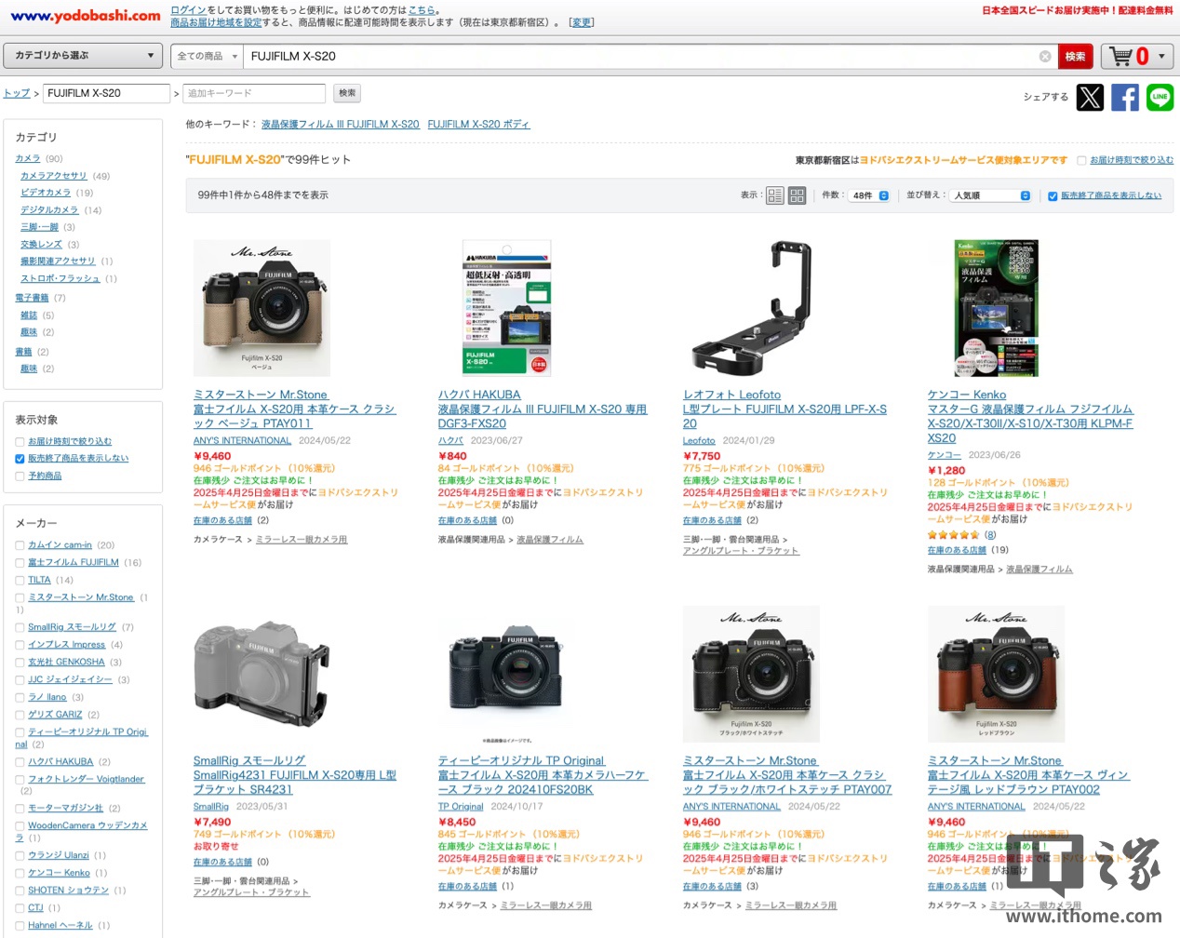Click 変更 delivery area link

tap(582, 22)
